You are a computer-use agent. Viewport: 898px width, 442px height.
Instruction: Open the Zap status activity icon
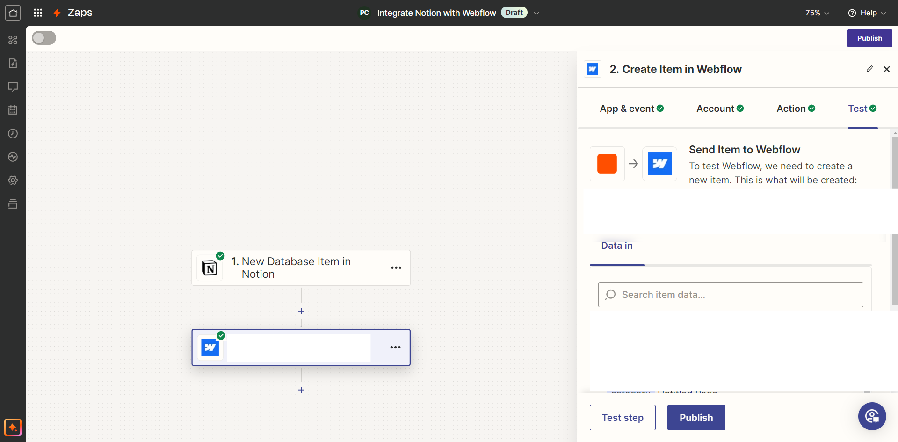click(13, 157)
